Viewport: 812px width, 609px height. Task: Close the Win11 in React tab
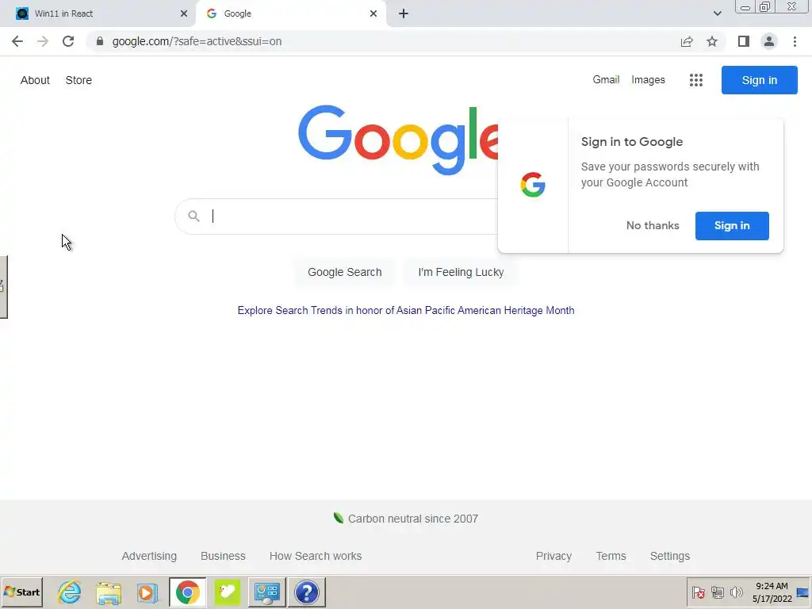pos(184,13)
